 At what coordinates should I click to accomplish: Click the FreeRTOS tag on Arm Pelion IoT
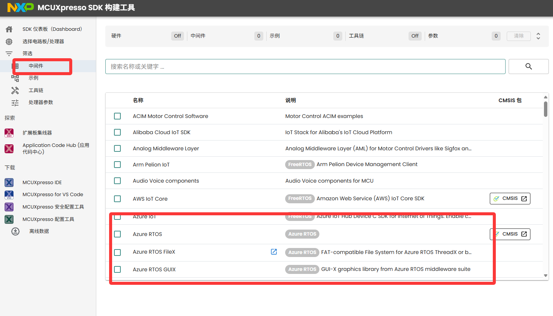(300, 165)
